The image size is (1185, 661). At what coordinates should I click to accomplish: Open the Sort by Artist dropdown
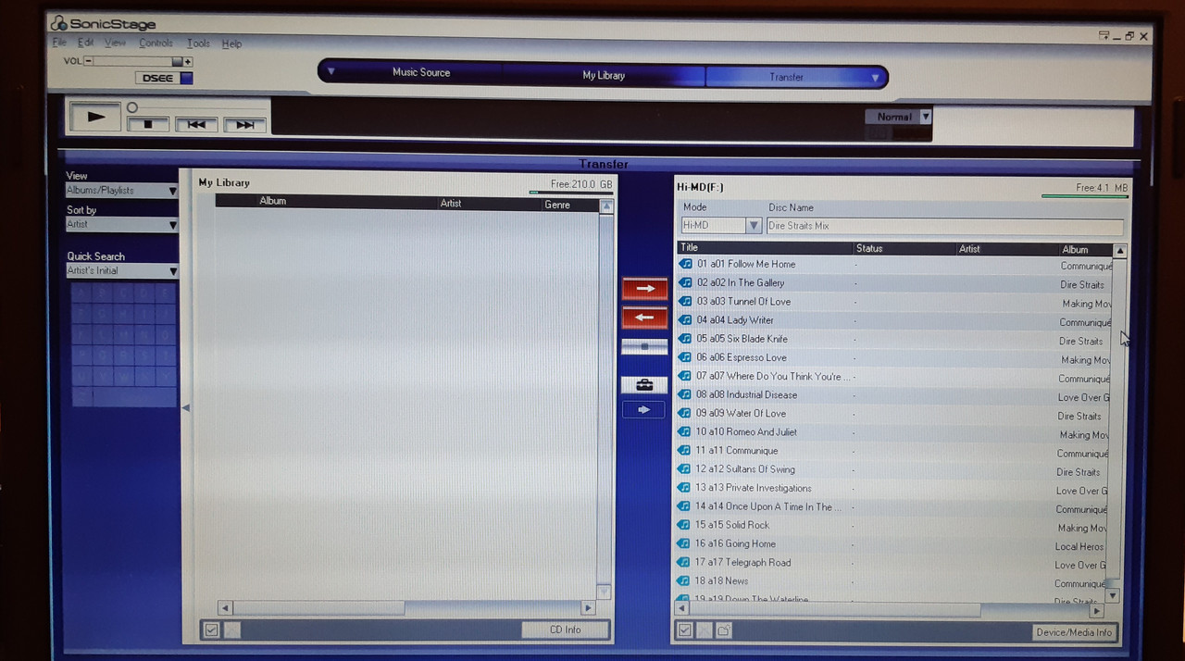(x=121, y=224)
